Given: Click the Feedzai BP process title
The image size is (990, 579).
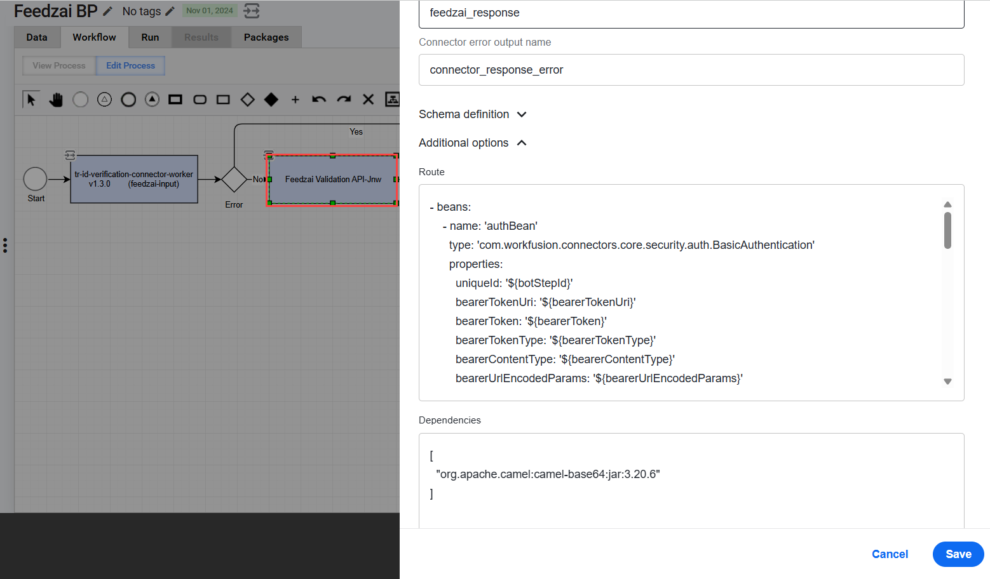Looking at the screenshot, I should click(56, 11).
